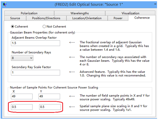Switch to the Polarization tab
The width and height of the screenshot is (158, 120).
click(29, 13)
